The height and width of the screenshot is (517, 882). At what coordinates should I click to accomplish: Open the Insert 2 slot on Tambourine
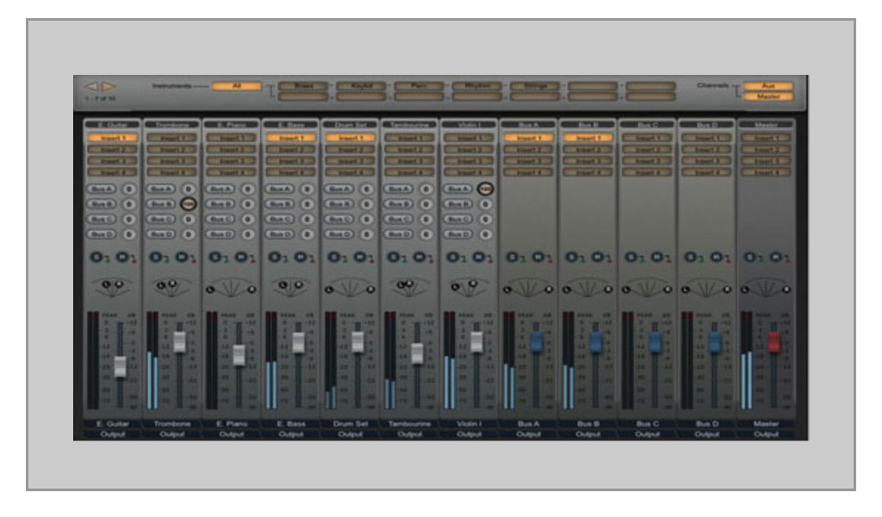coord(408,149)
